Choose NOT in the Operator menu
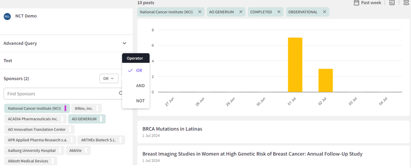This screenshot has width=411, height=168. (140, 101)
